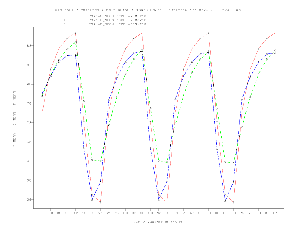Click the x-axis tick label 00
Screen dimensions: 300x232
click(42, 213)
